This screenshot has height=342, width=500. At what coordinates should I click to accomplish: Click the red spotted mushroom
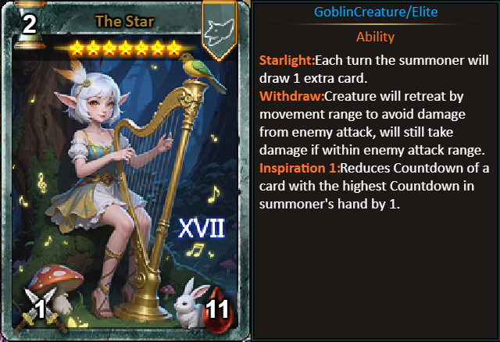pos(56,286)
